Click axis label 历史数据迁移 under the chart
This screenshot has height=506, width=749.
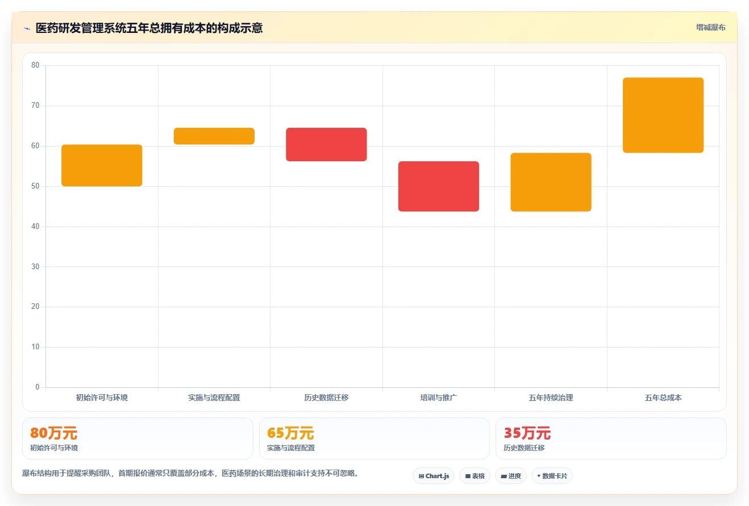point(326,398)
